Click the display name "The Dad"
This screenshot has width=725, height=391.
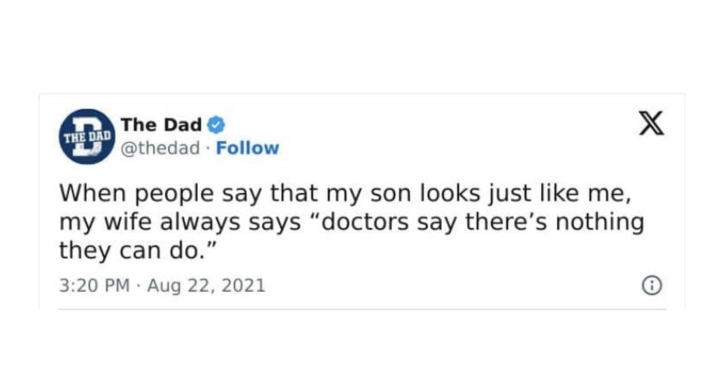(x=161, y=125)
